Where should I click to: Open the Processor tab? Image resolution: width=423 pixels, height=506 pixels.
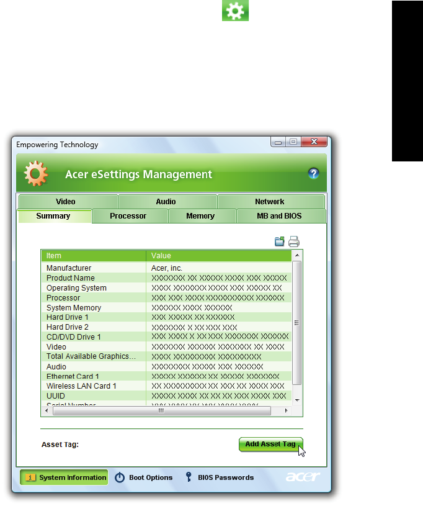(130, 216)
